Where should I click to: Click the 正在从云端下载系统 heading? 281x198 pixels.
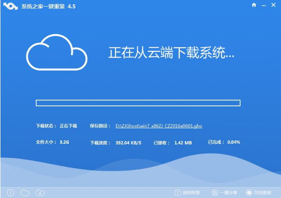click(171, 52)
